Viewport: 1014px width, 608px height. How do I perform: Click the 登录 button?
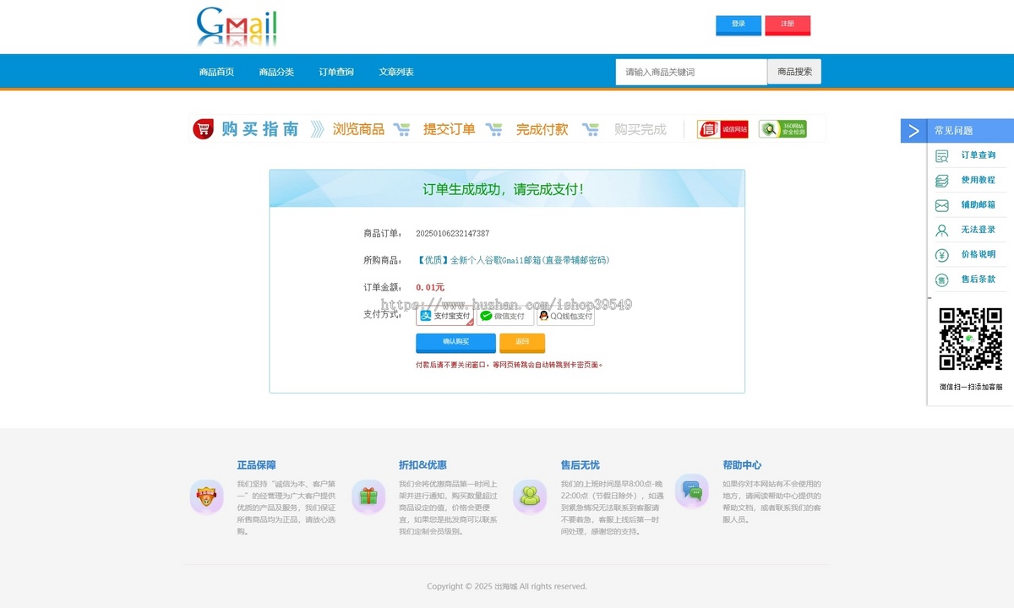click(739, 25)
